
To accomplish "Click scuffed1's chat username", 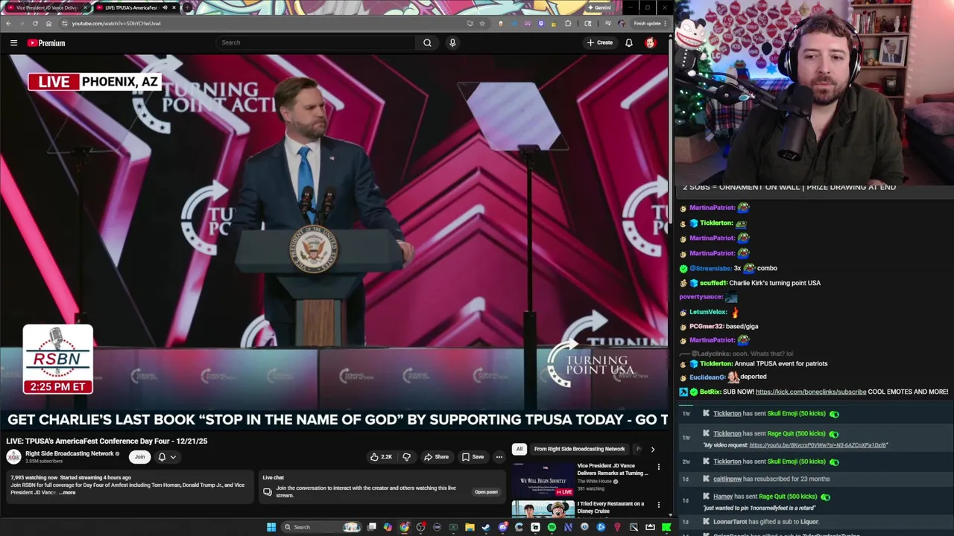I will point(713,283).
